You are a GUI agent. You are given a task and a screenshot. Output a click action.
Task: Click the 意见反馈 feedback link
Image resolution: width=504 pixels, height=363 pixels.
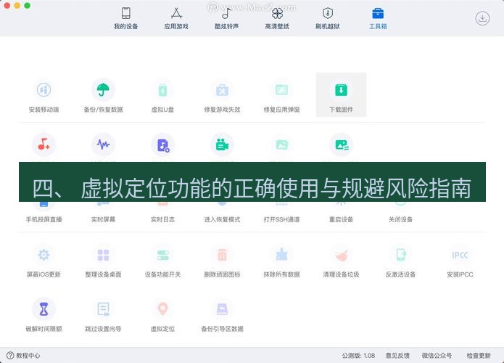397,355
